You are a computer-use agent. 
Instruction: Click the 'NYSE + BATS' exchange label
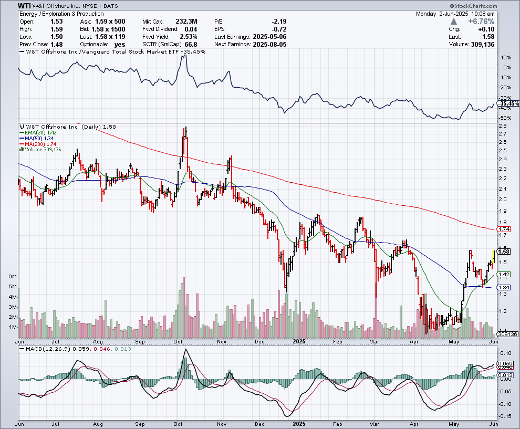(x=100, y=6)
